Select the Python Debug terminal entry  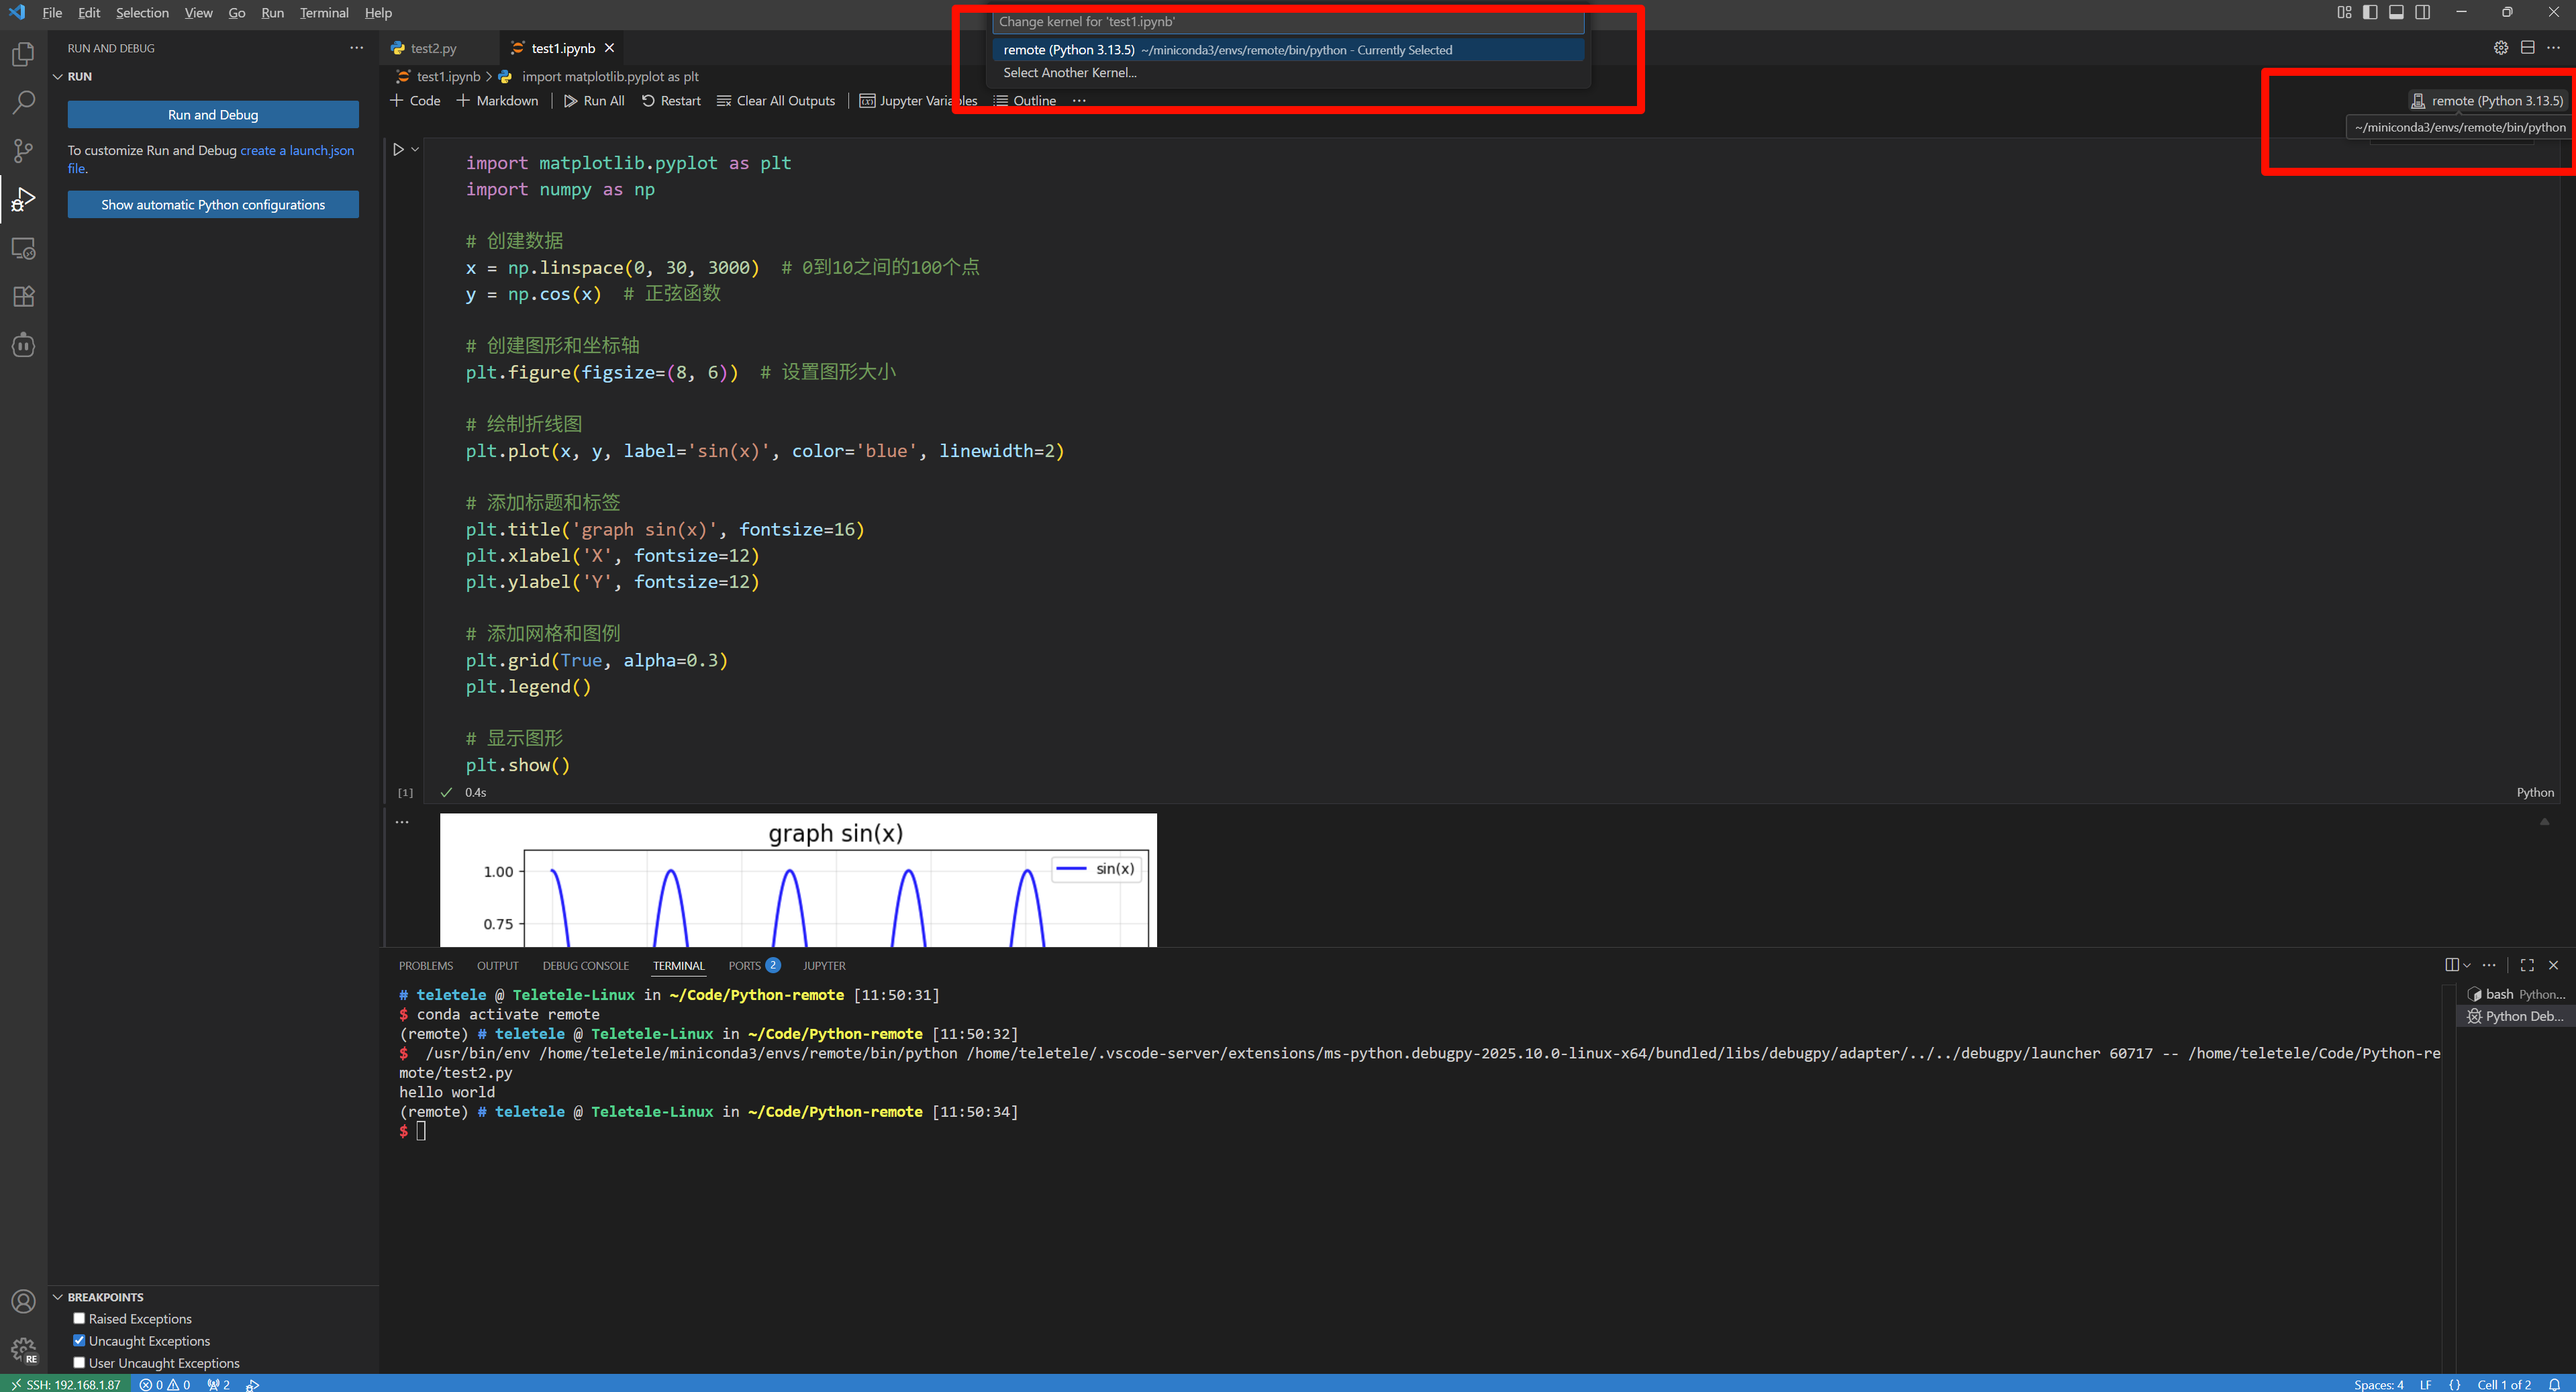click(2516, 1016)
